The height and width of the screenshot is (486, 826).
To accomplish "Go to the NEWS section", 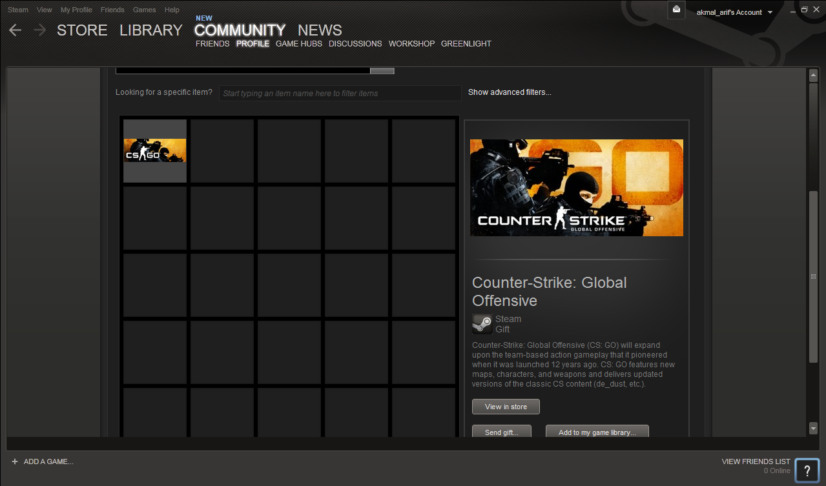I will coord(320,30).
